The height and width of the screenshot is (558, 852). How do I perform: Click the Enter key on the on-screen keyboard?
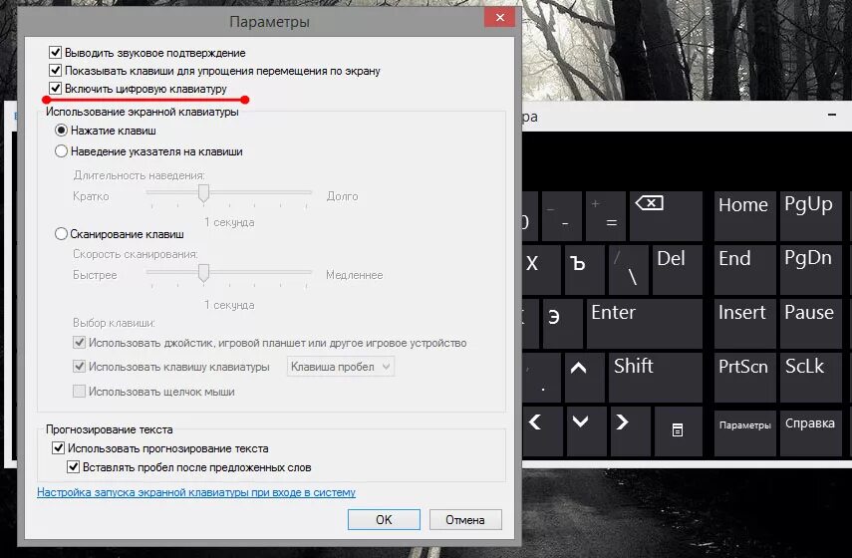[x=645, y=324]
